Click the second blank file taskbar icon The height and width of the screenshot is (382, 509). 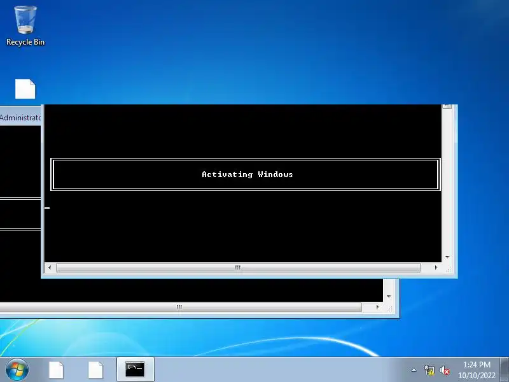[x=96, y=370]
